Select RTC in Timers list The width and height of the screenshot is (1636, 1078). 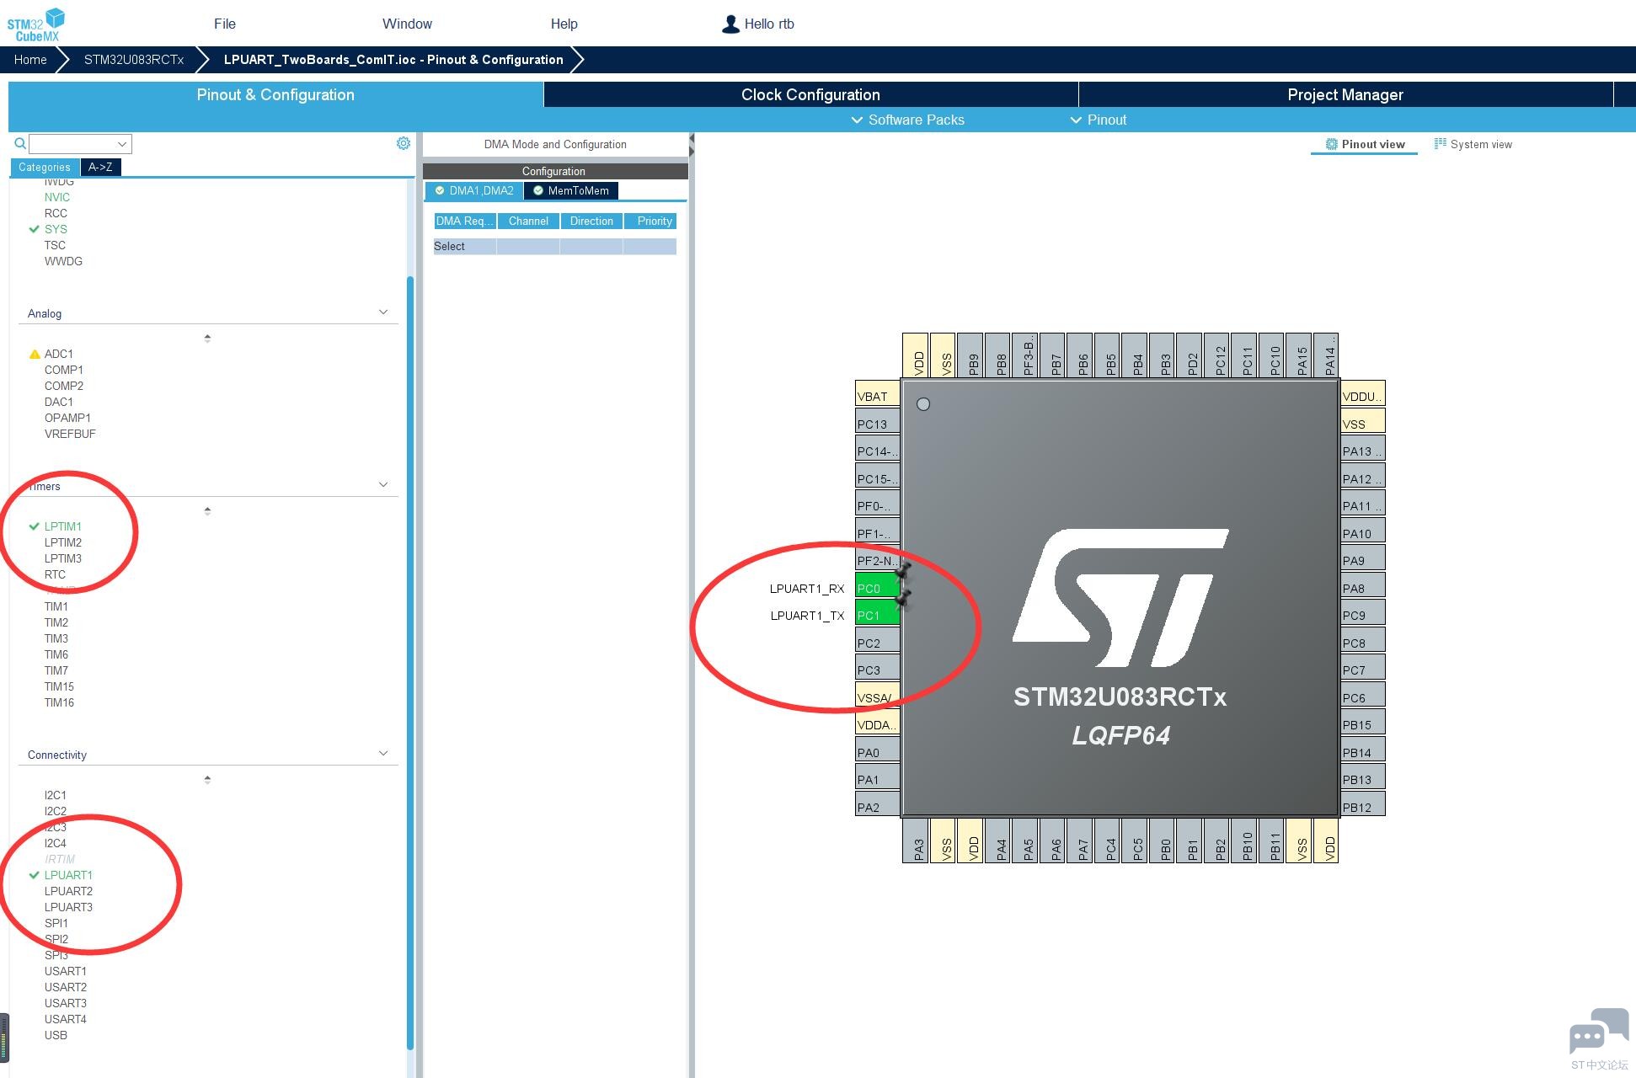coord(55,574)
